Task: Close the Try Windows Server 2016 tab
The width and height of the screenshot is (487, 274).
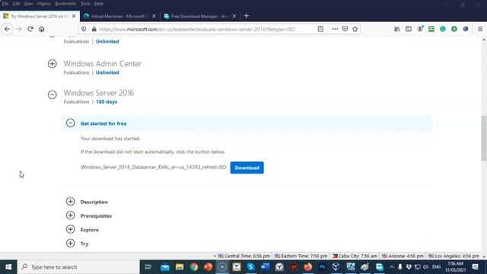Action: coord(74,16)
